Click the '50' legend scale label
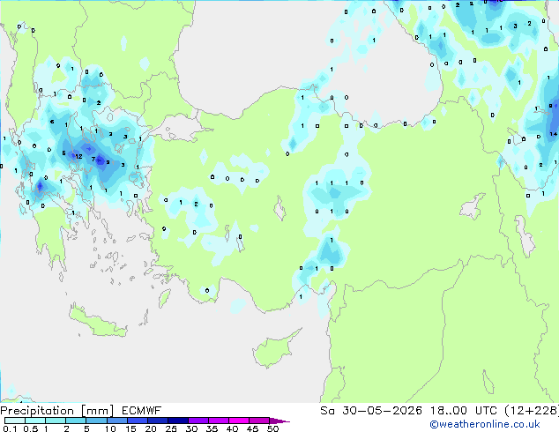Viewport: 559px width, 432px height. tap(272, 428)
